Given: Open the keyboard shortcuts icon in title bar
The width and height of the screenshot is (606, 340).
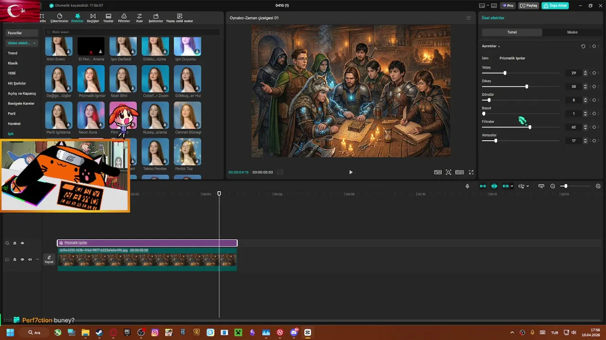Looking at the screenshot, I should (x=494, y=6).
